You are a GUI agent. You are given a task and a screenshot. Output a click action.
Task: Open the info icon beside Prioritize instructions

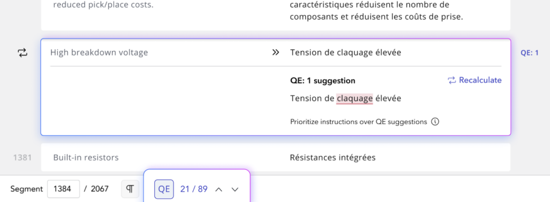[x=435, y=122]
